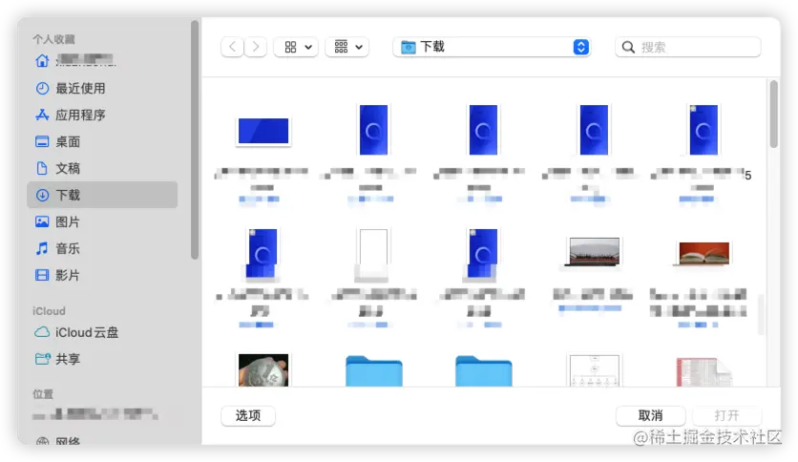Select the silver coin photo thumbnail
798x462 pixels.
(x=263, y=370)
